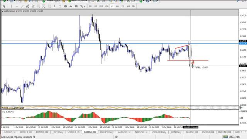This screenshot has width=247, height=139.
Task: Select the arrow cursor tool
Action: [x=4, y=6]
